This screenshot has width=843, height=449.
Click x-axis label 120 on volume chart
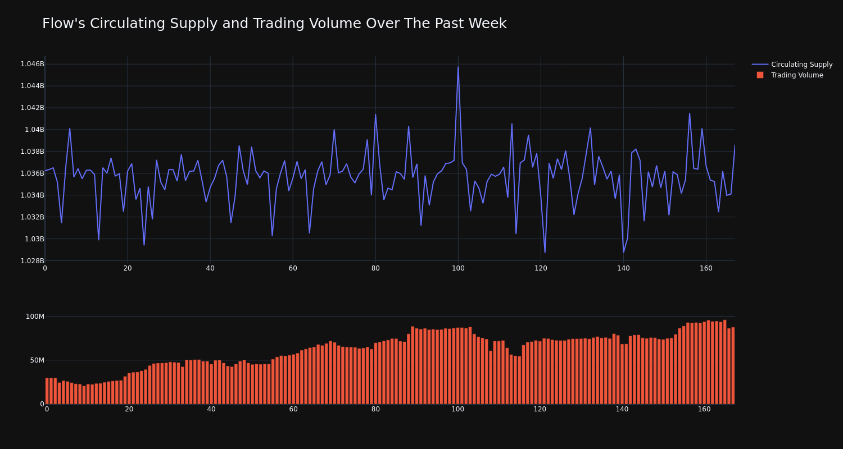pos(540,410)
